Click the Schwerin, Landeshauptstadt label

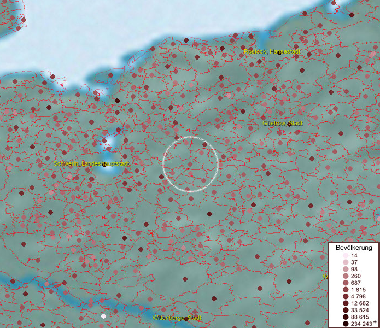pos(91,163)
